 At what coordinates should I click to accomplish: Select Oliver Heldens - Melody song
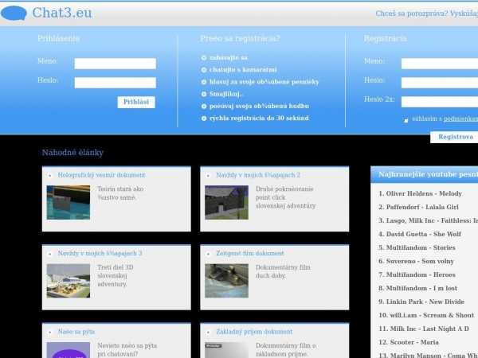coord(424,193)
